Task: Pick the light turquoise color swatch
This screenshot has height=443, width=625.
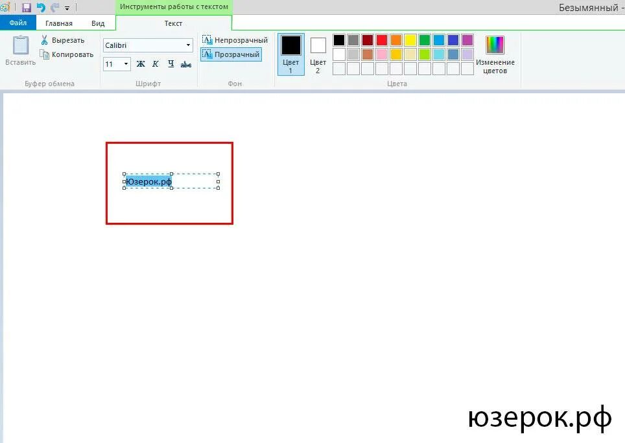Action: coord(439,54)
